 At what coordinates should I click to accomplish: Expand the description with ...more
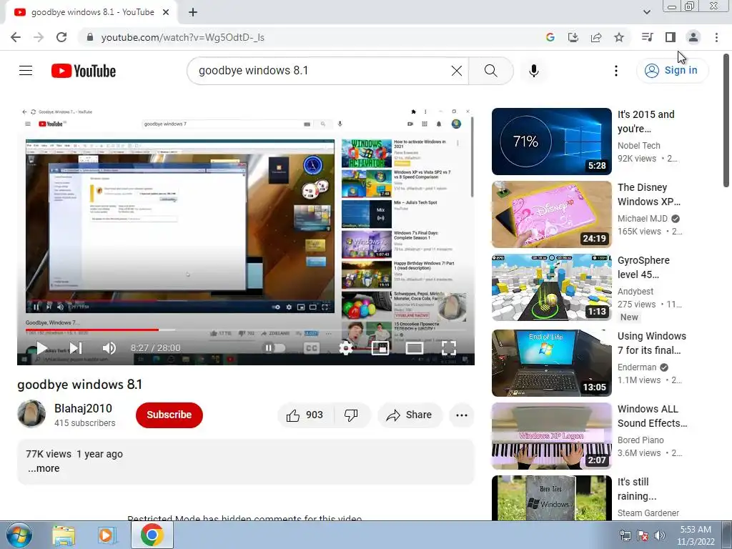coord(44,468)
